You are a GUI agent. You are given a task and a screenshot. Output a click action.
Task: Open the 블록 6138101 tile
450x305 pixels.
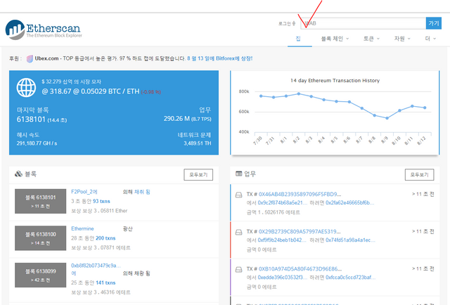pyautogui.click(x=41, y=201)
